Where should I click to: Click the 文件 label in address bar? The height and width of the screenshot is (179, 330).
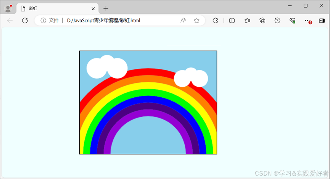pos(54,21)
